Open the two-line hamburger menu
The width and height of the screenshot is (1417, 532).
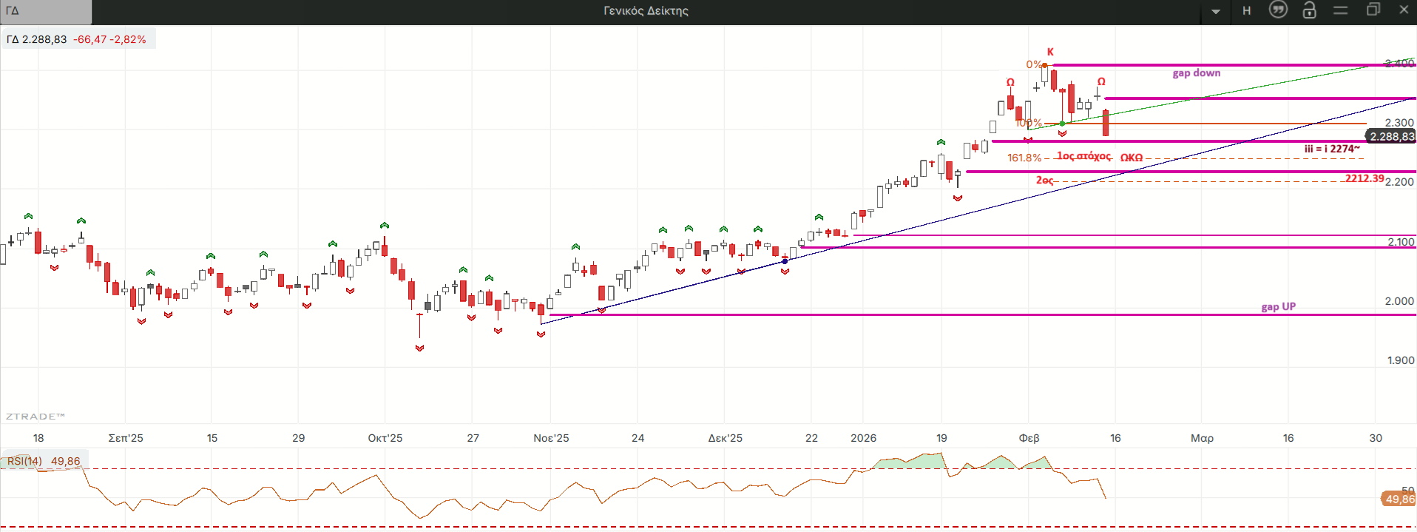(x=1341, y=10)
